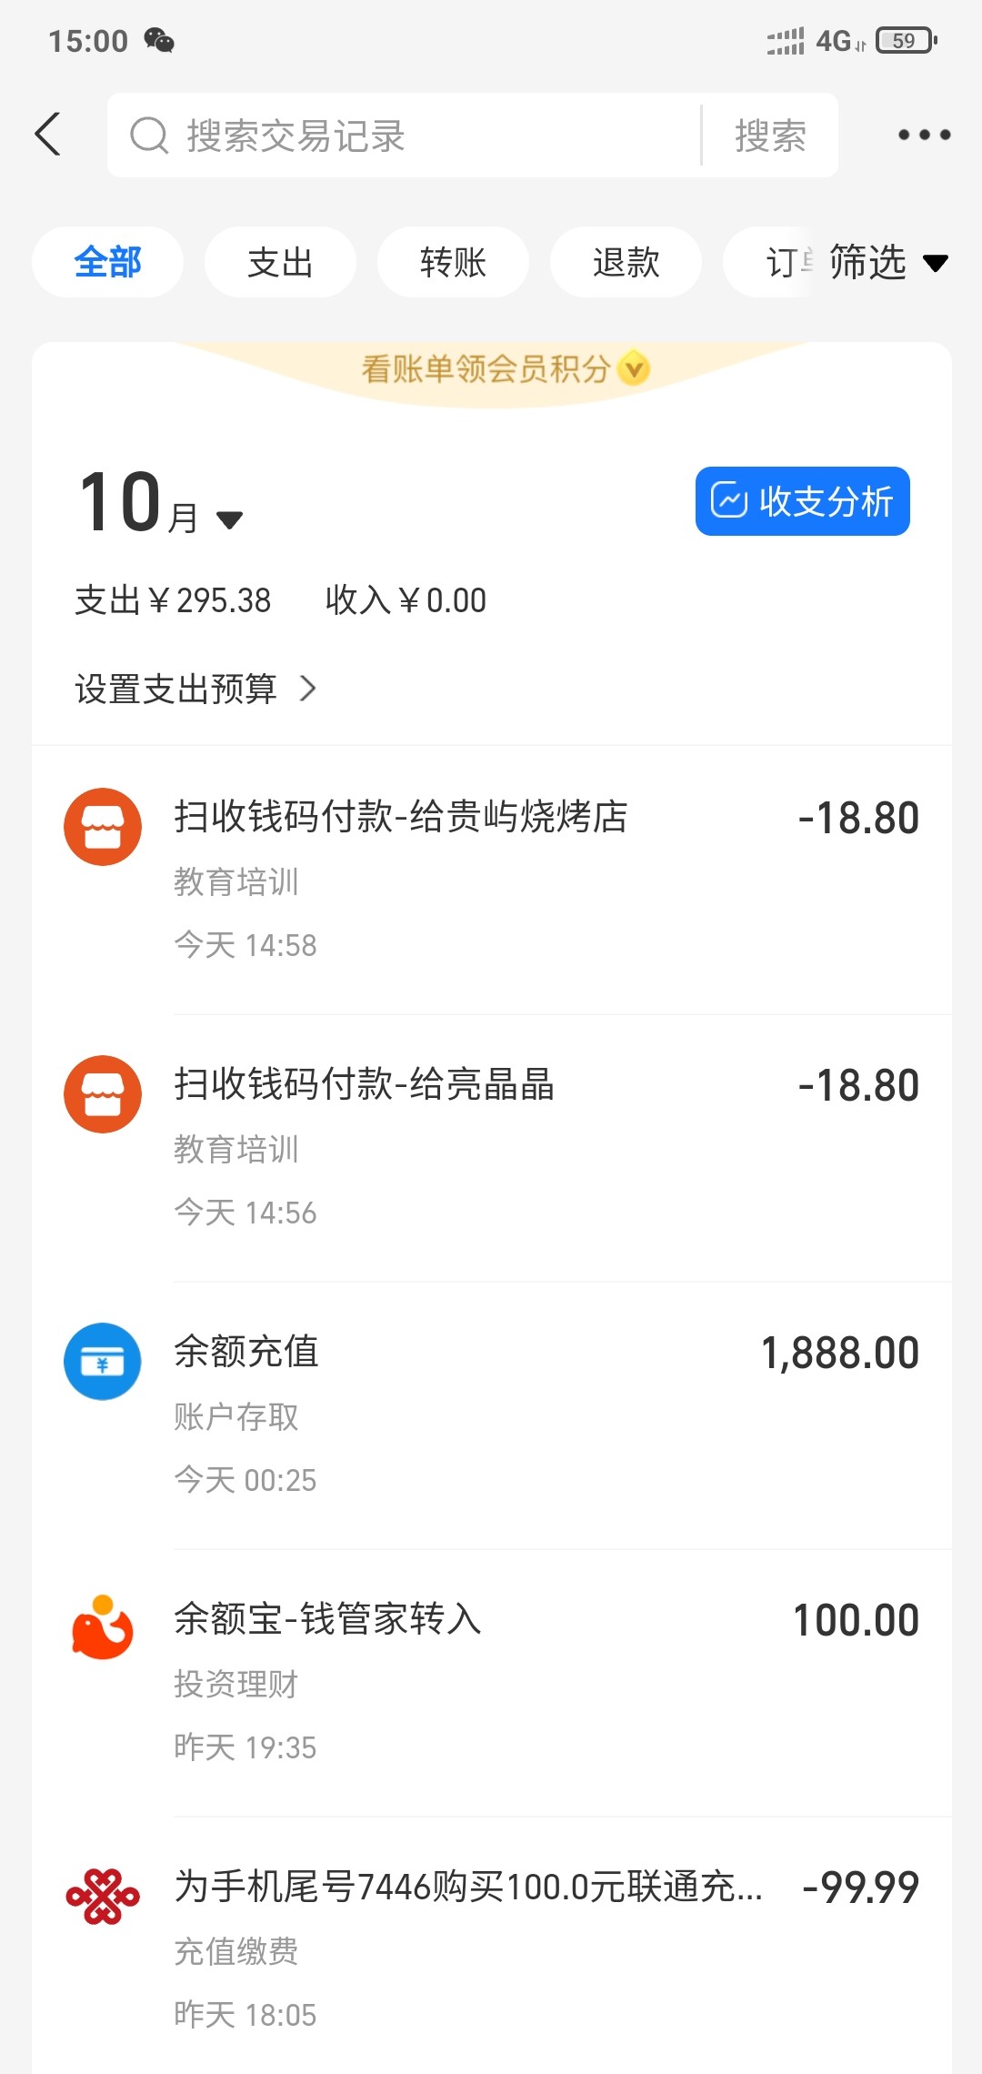Tap the blue 余额充值 wallet icon
Image resolution: width=982 pixels, height=2074 pixels.
click(103, 1362)
